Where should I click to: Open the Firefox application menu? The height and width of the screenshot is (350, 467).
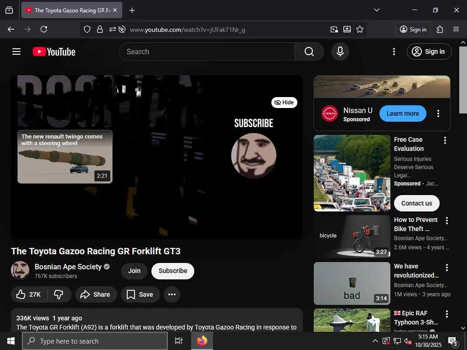[456, 29]
